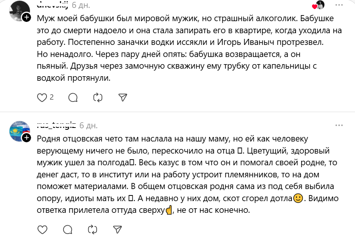Like rus_tengiz's comment heart icon
Screen dimensions: 355x243
tap(42, 229)
